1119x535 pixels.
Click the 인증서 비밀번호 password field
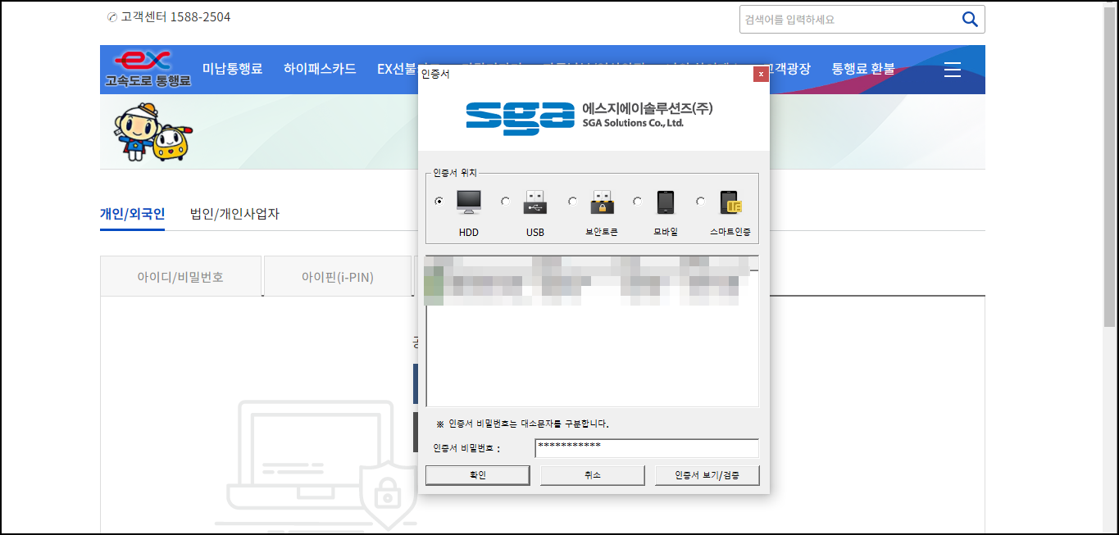tap(646, 447)
